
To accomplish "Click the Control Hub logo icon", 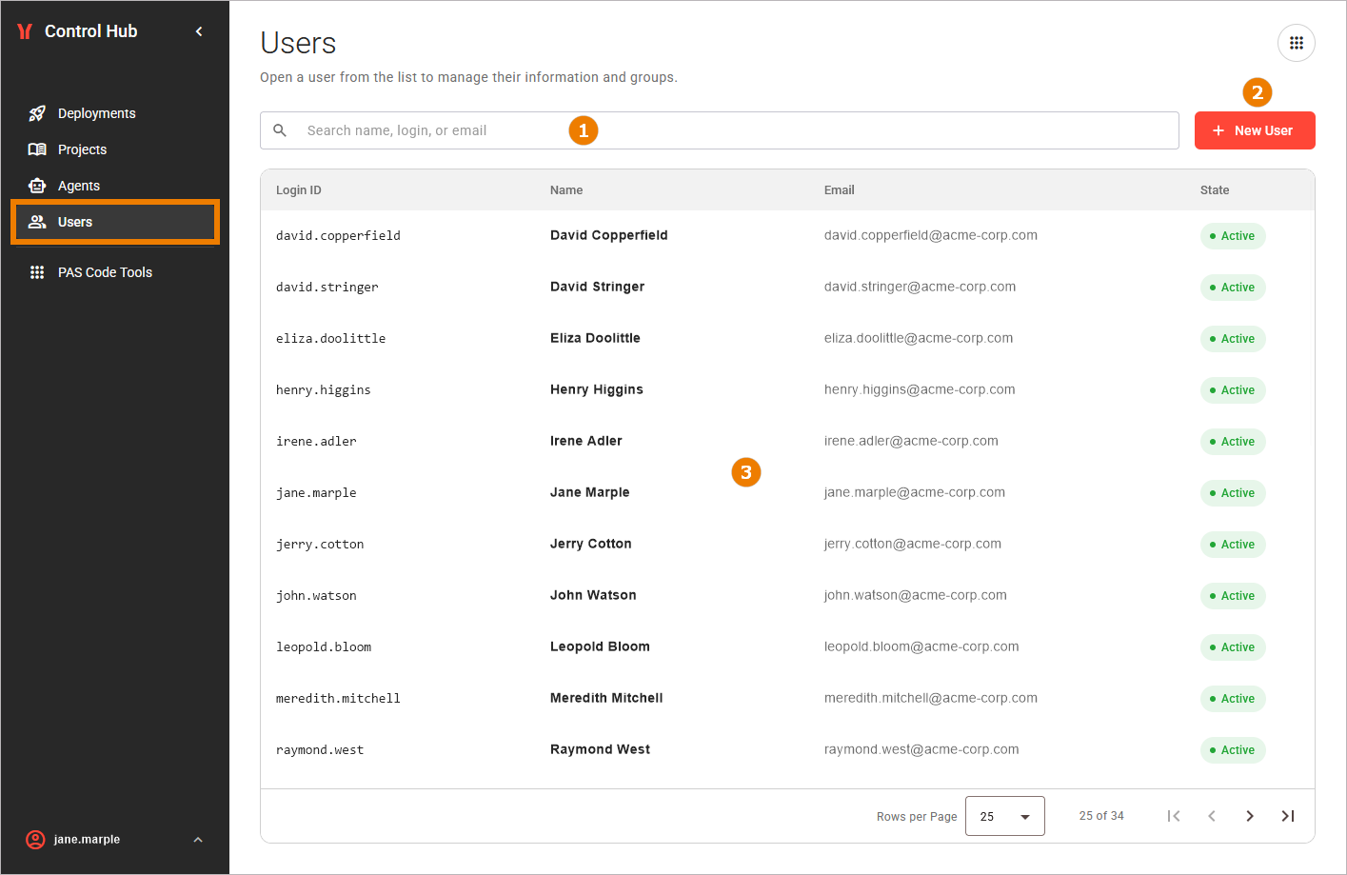I will [x=26, y=31].
